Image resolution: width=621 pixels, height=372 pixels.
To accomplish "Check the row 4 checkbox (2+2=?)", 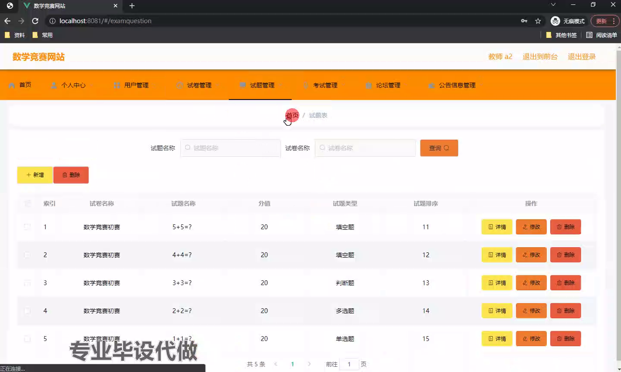I will pos(27,310).
